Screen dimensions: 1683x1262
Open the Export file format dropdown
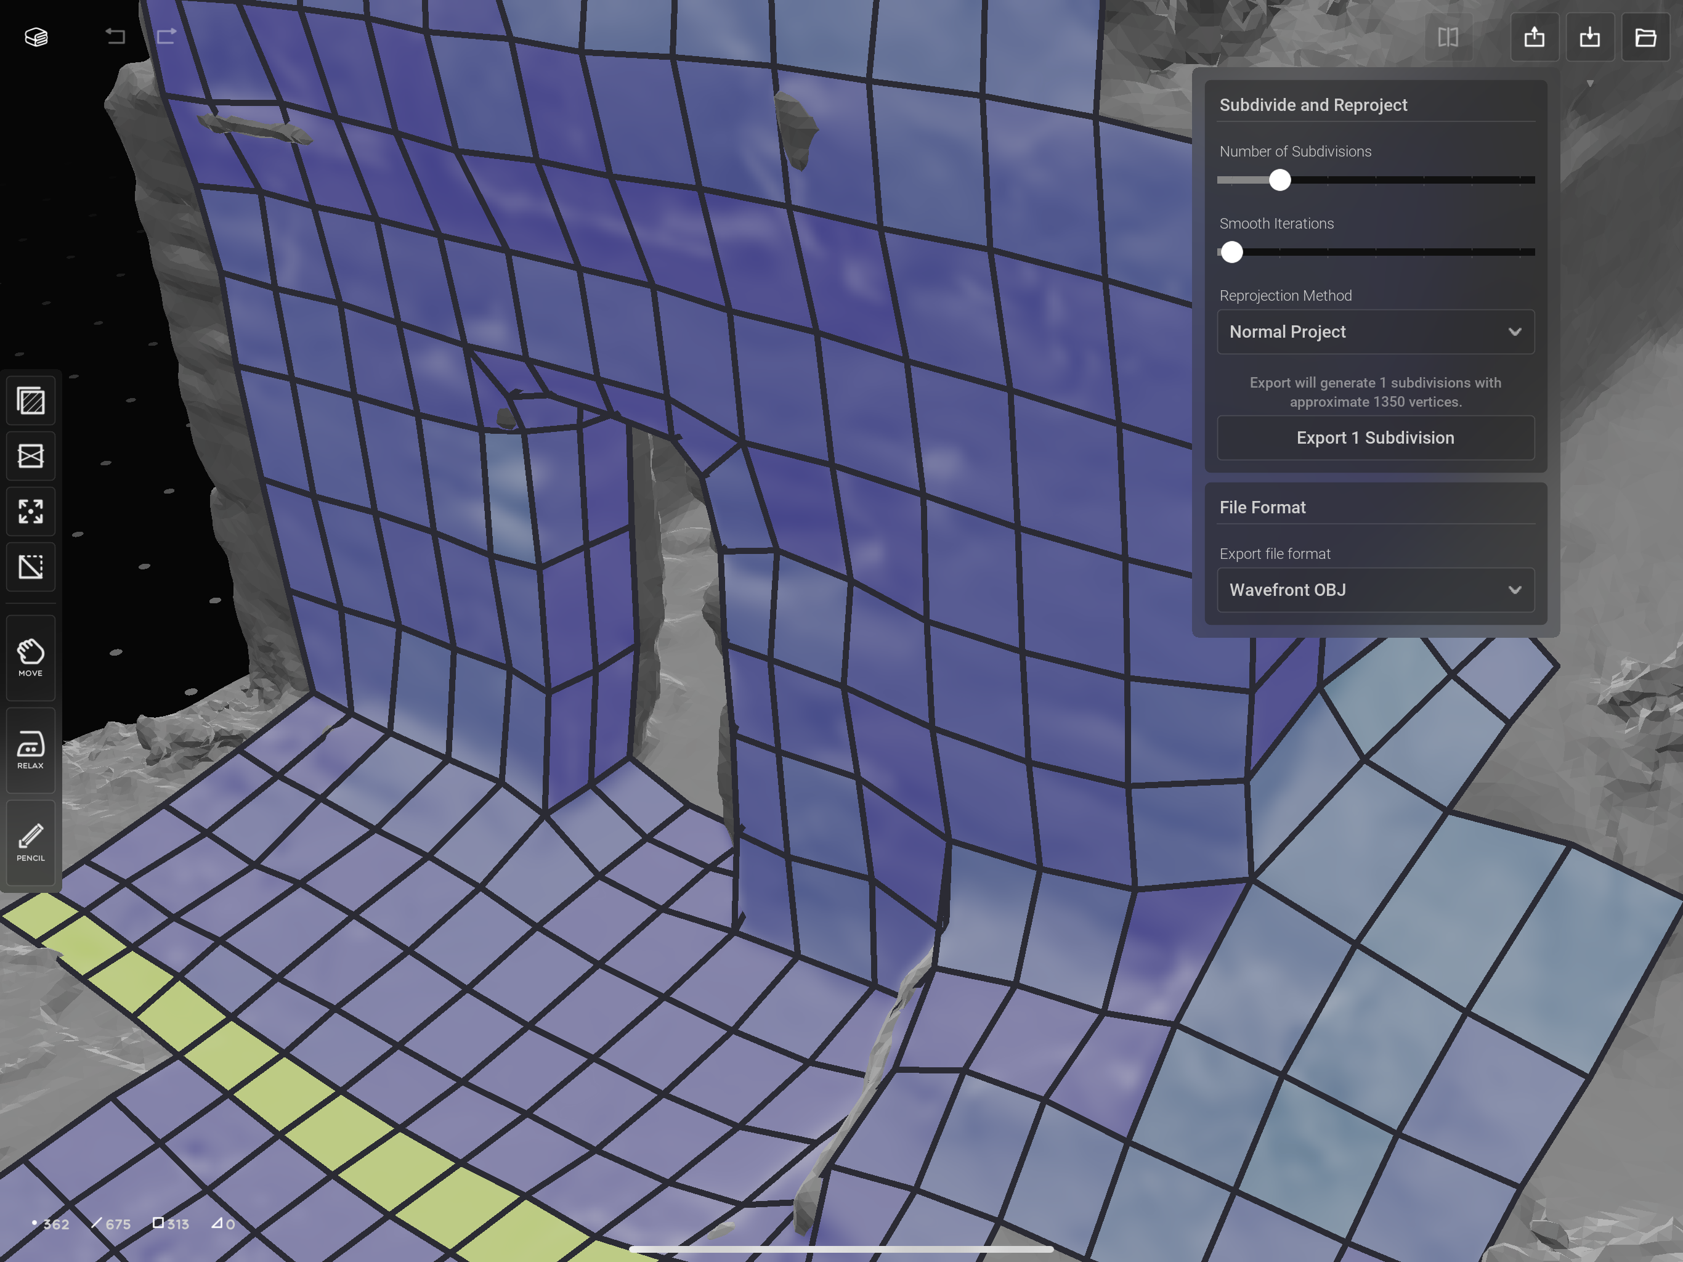click(x=1376, y=590)
